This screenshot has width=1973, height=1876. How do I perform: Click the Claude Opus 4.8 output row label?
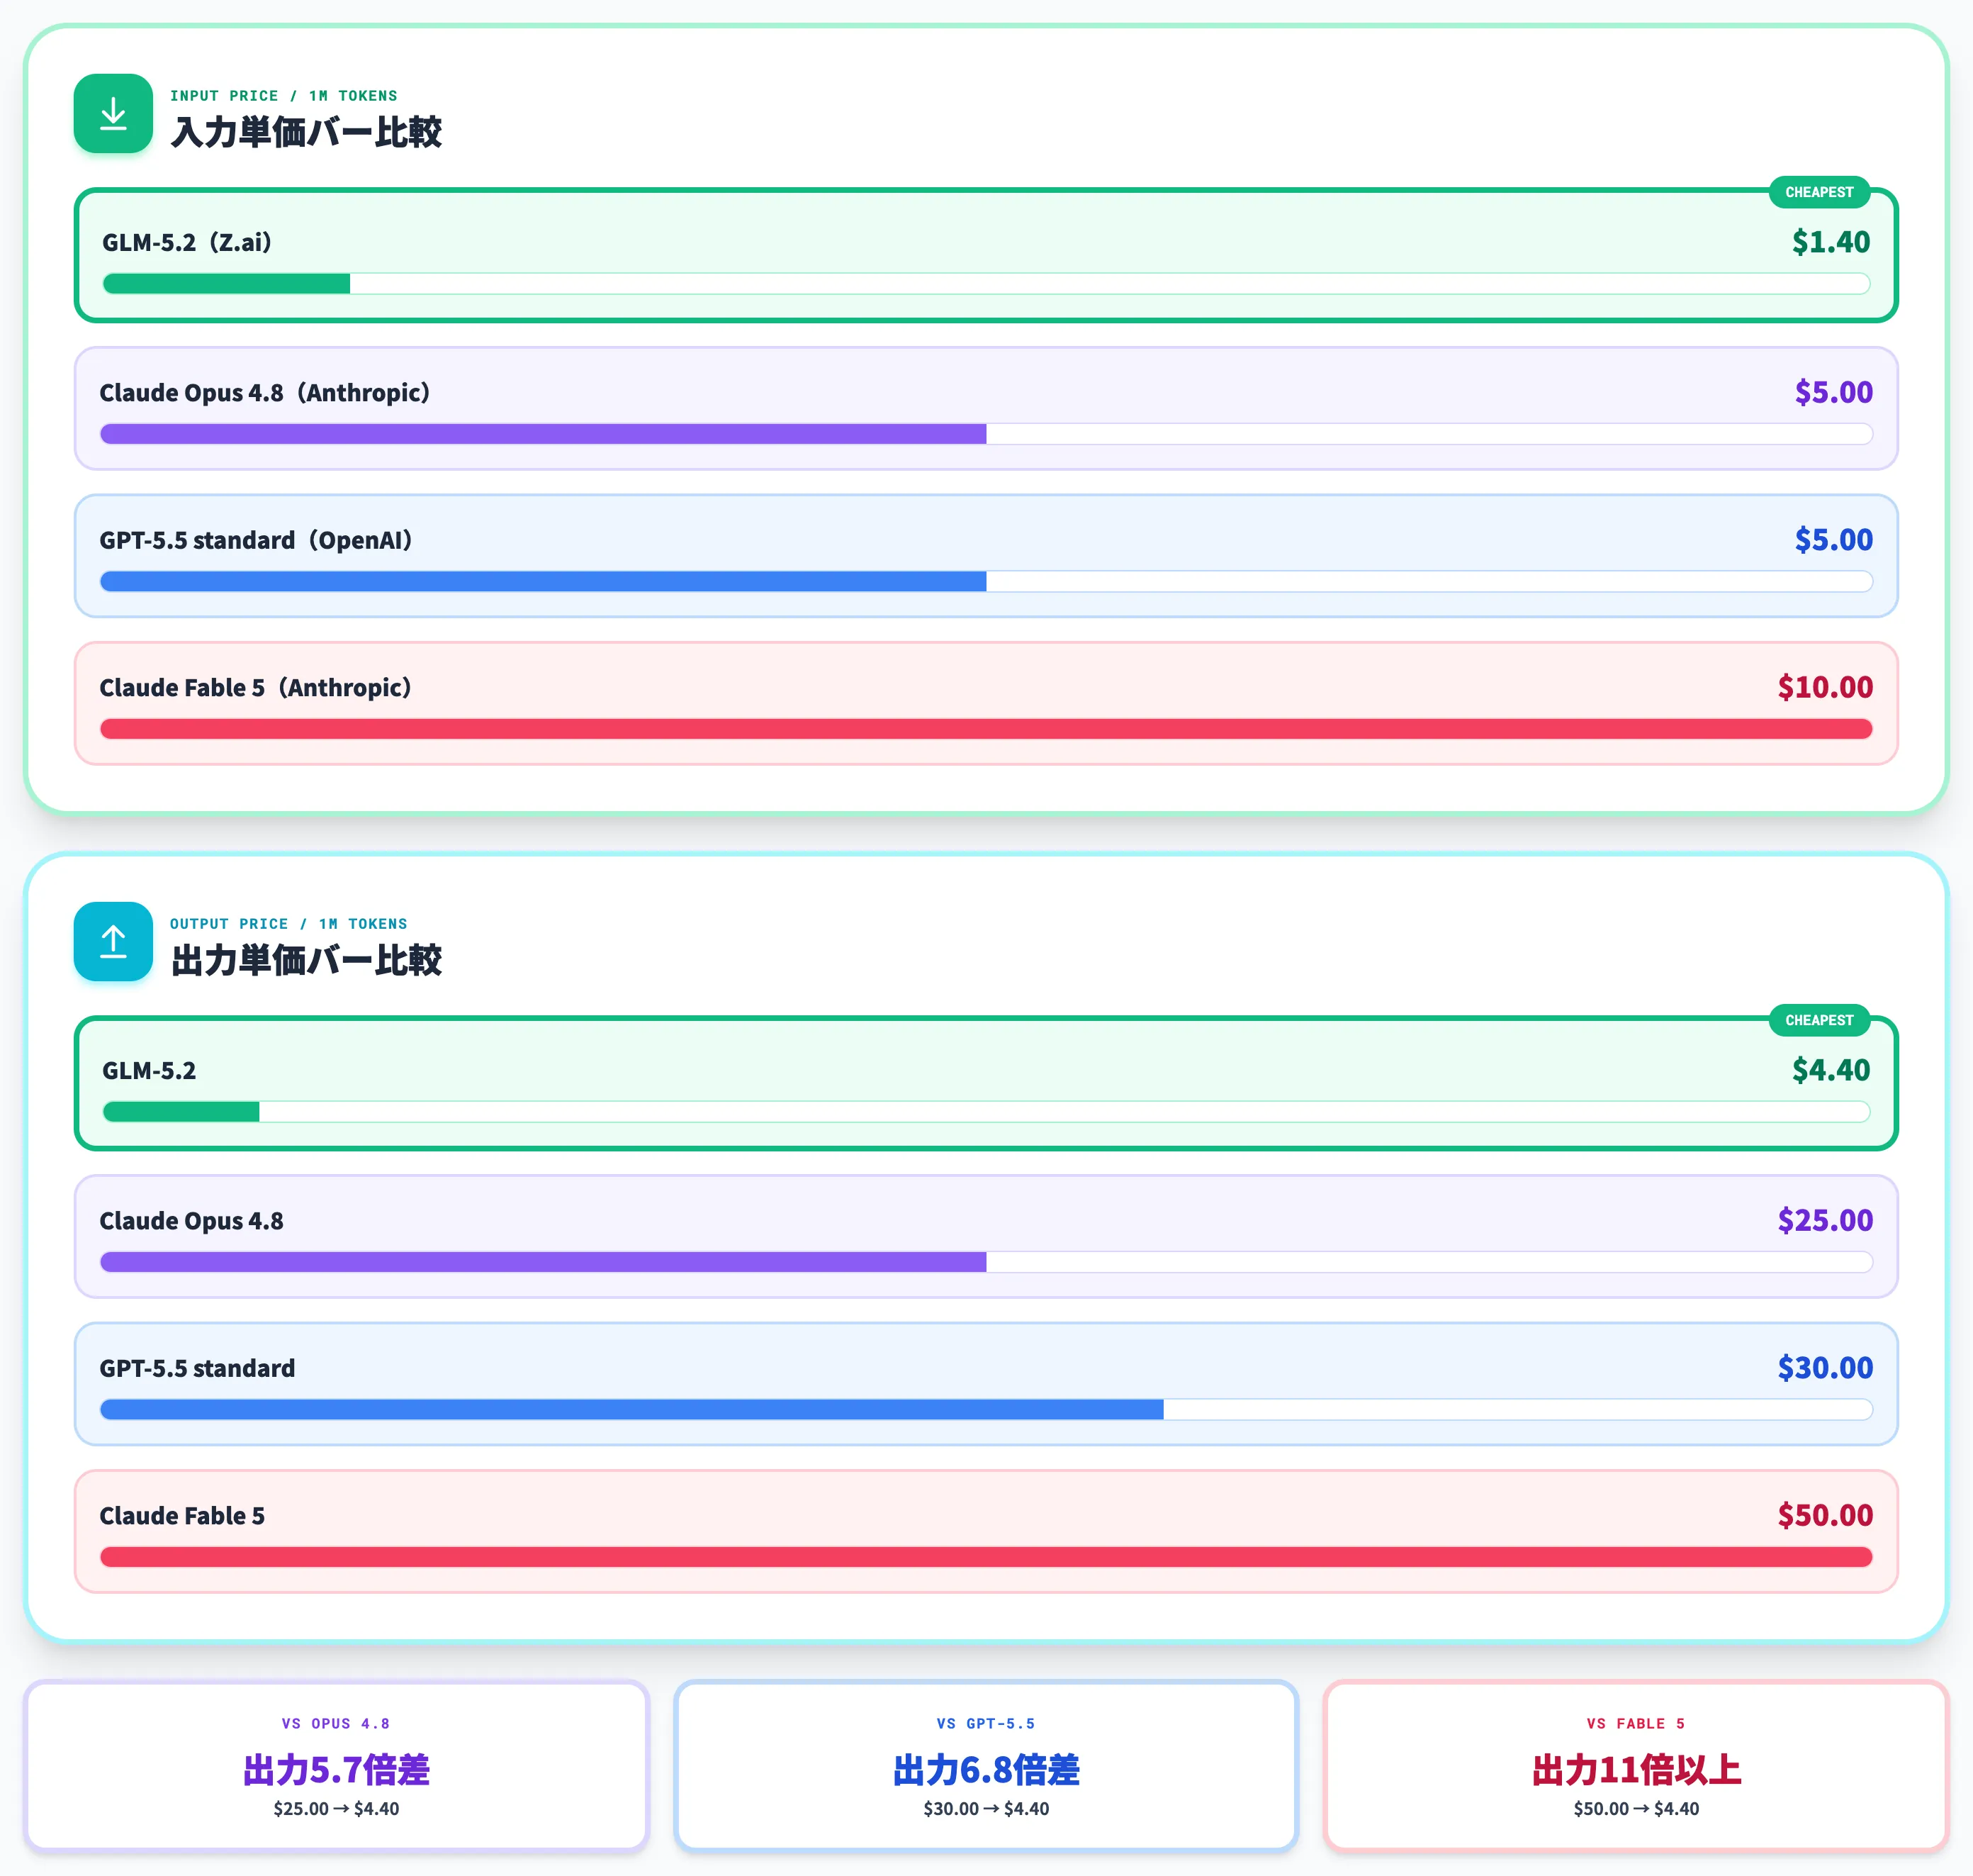[x=191, y=1221]
